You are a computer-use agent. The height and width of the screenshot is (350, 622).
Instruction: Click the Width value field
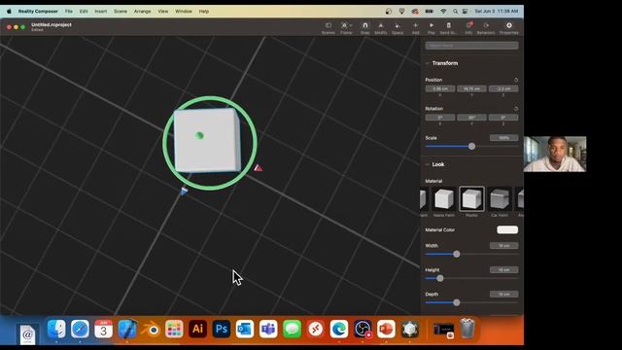coord(503,246)
